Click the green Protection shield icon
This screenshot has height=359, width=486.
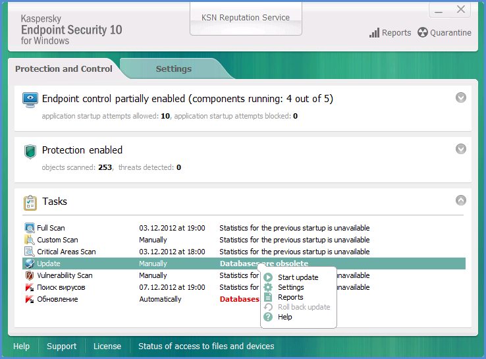30,151
